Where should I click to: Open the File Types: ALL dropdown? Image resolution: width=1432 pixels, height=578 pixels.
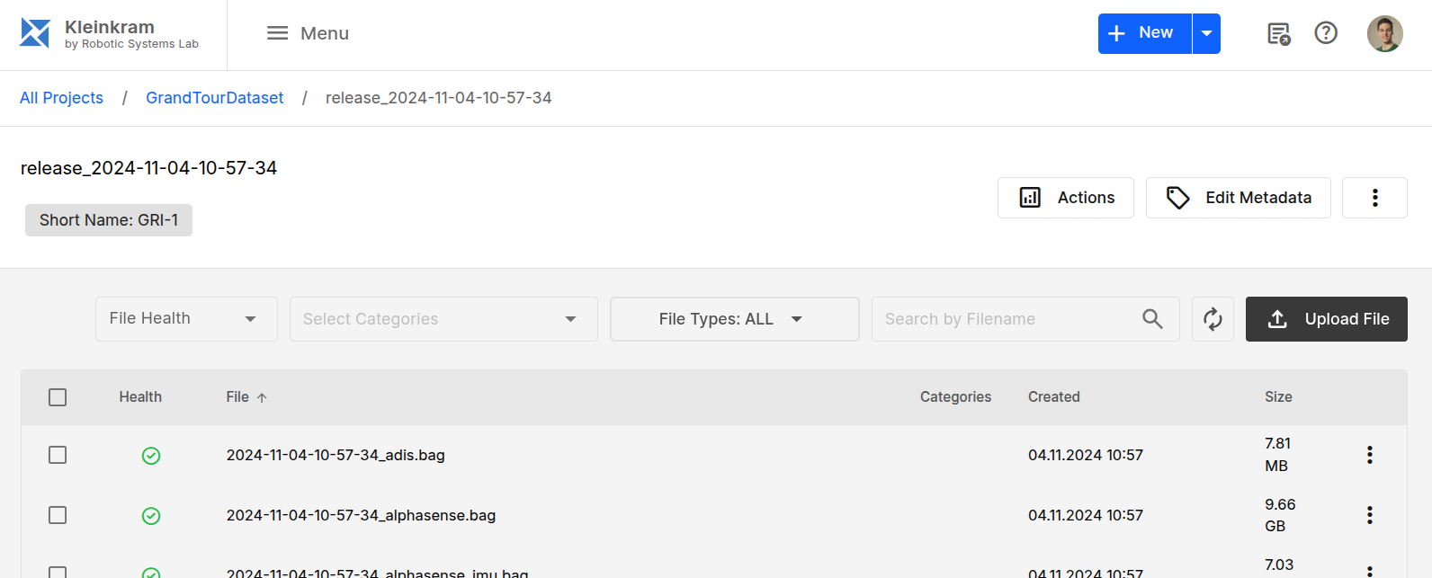coord(734,318)
